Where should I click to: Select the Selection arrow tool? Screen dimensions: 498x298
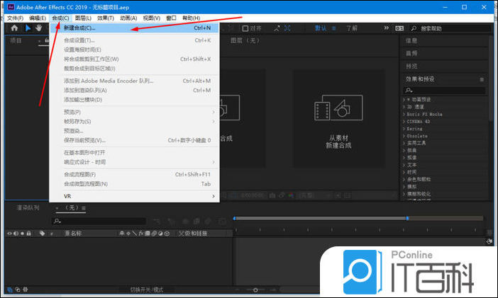28,28
